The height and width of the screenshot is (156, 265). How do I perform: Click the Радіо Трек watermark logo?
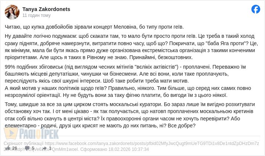31,133
